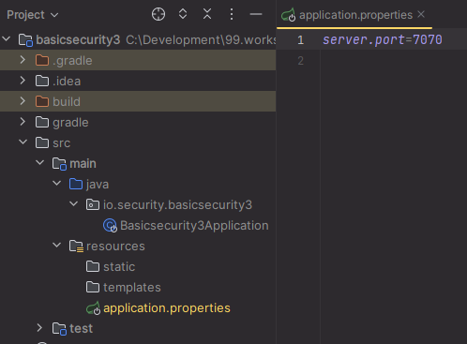Expand the .idea folder

pos(23,81)
